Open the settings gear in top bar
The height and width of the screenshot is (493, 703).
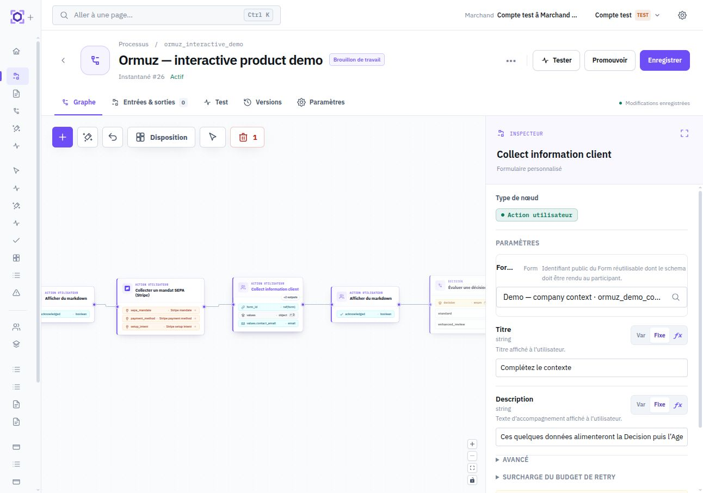[682, 15]
